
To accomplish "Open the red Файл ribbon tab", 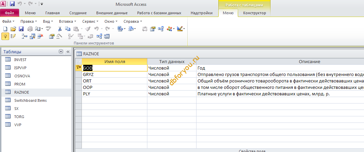I will tap(10, 13).
